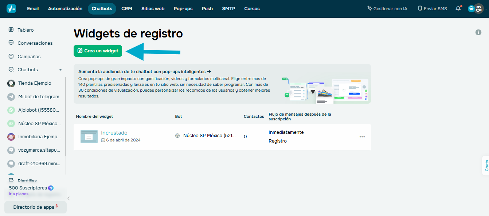Click the 500 Suscriptores star badge
Image resolution: width=489 pixels, height=216 pixels.
51,188
